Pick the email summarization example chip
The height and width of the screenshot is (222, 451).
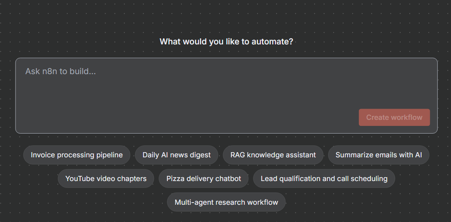378,155
